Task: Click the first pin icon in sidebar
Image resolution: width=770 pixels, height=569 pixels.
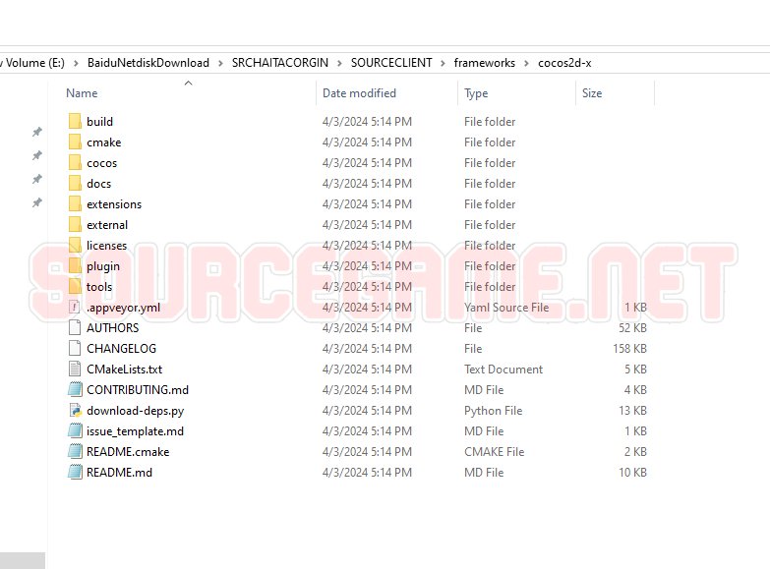Action: point(37,132)
